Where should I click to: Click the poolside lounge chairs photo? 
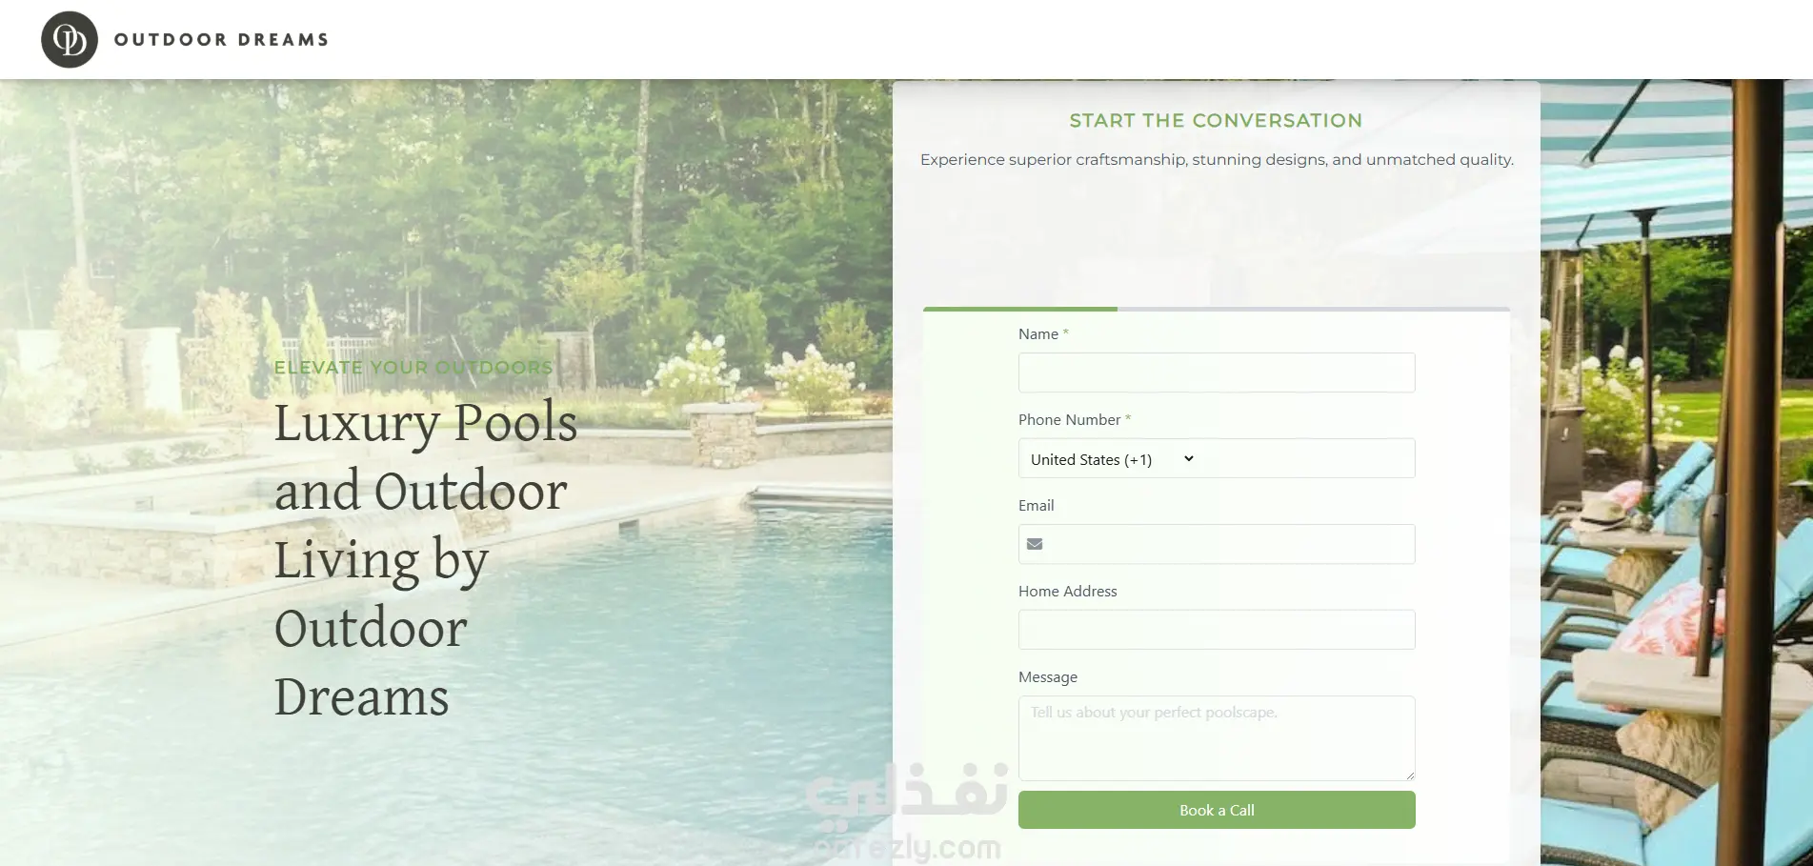[x=1677, y=473]
